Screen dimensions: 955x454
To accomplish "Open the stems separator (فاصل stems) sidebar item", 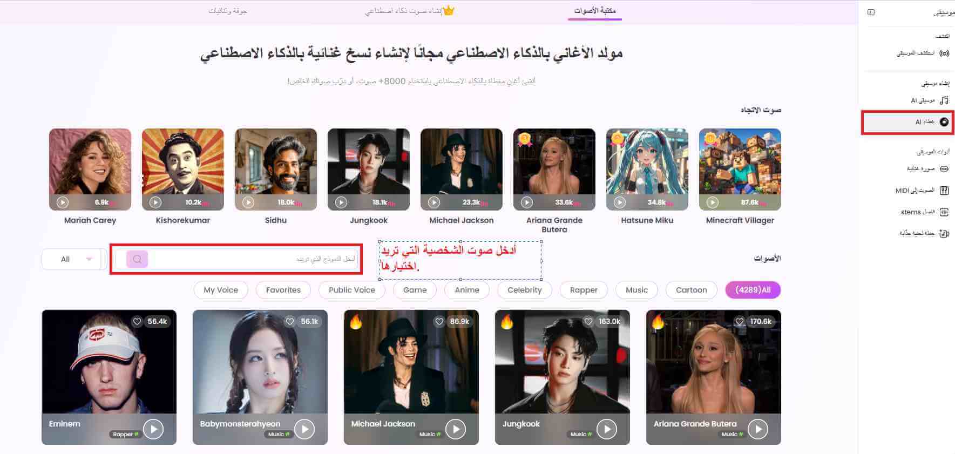I will click(x=924, y=212).
